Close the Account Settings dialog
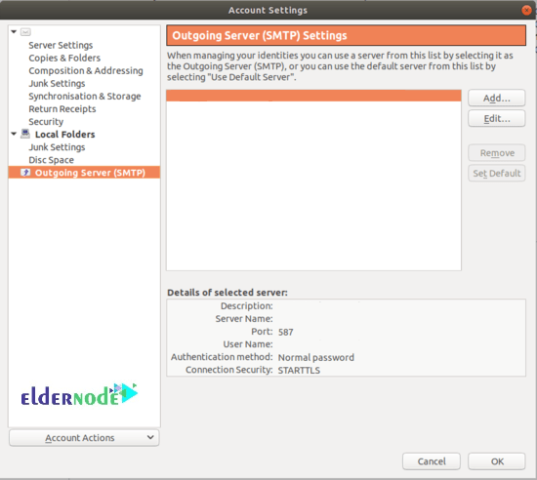Screen dimensions: 537x480 (526, 11)
